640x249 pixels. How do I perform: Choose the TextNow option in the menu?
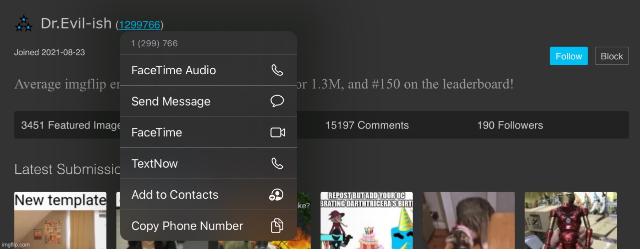pos(208,163)
